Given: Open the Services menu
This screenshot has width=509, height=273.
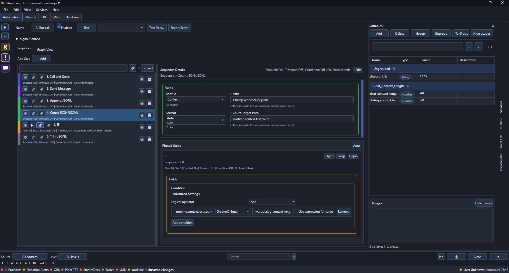Looking at the screenshot, I should pyautogui.click(x=42, y=10).
